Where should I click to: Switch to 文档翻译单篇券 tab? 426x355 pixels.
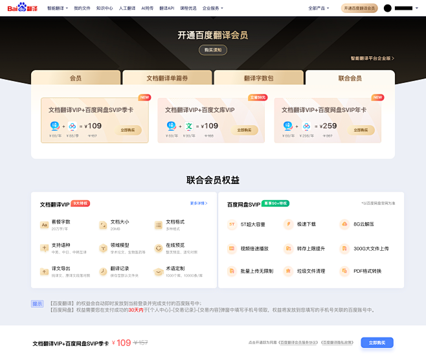(167, 78)
